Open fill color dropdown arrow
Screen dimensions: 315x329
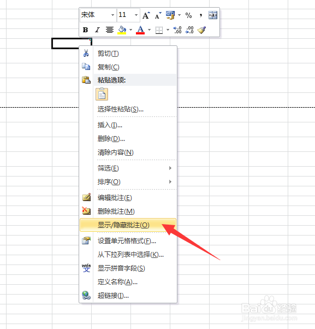[131, 30]
